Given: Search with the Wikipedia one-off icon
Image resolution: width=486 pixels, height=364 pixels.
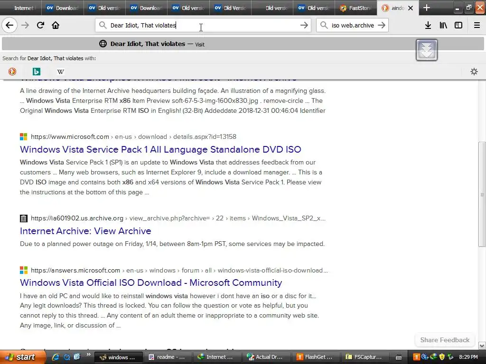Looking at the screenshot, I should tap(60, 72).
